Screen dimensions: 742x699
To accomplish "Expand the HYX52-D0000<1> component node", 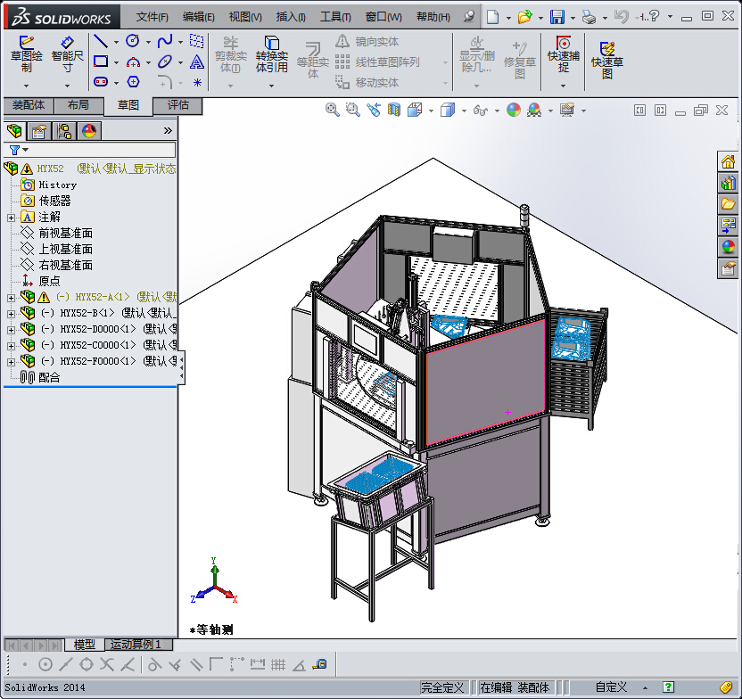I will coord(11,330).
